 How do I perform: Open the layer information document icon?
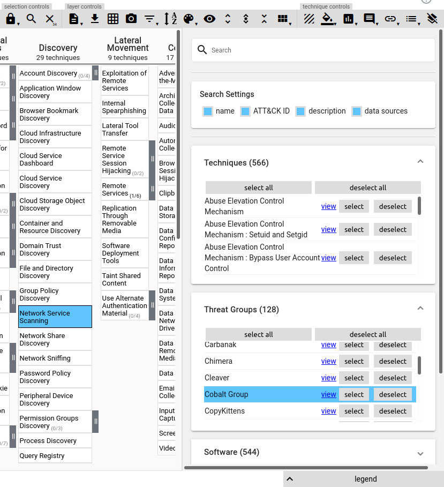[74, 19]
